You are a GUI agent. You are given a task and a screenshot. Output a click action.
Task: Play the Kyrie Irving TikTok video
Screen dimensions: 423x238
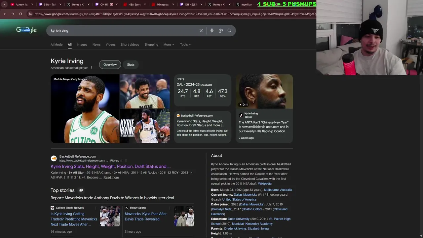[264, 91]
